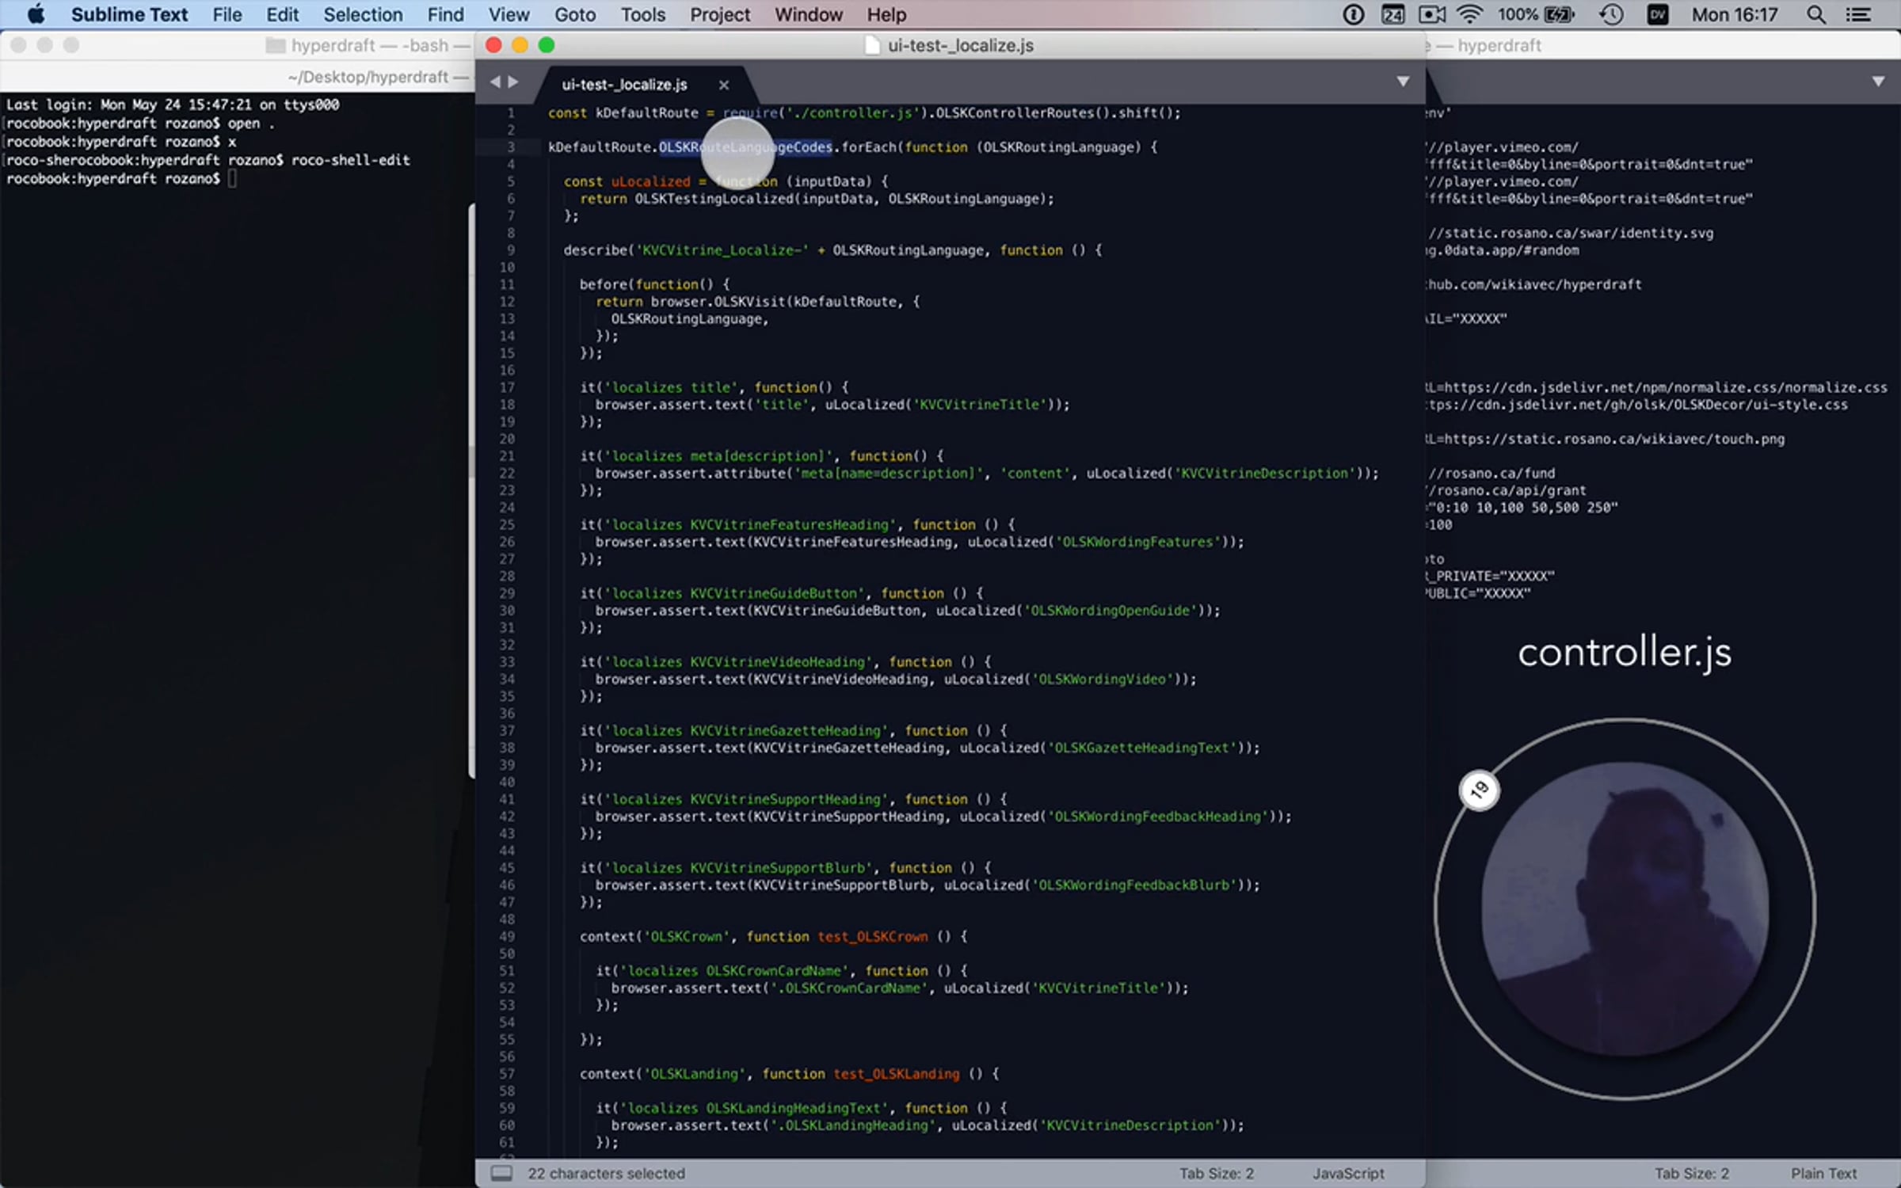
Task: Open the Spotlight search magnifier icon
Action: coord(1815,15)
